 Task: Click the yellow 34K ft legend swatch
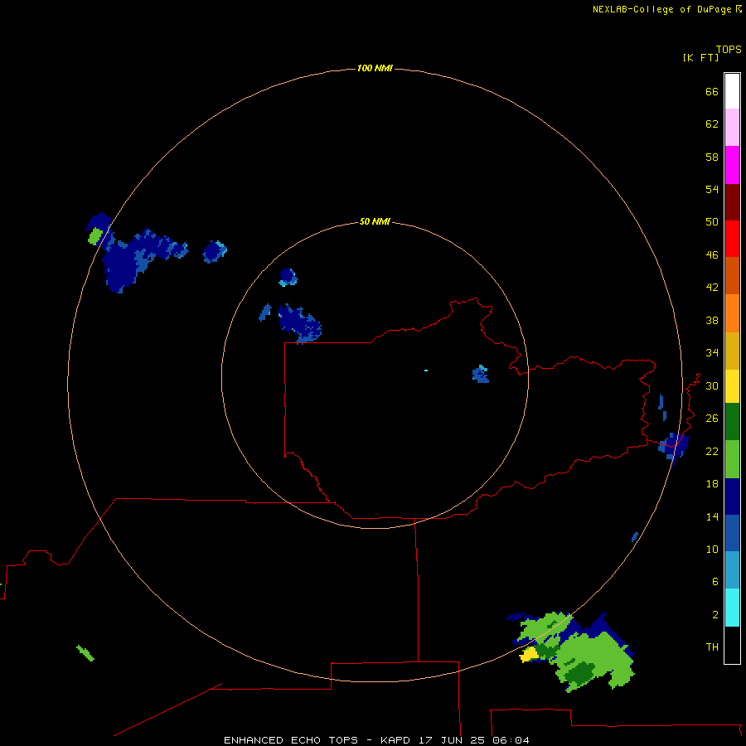[732, 386]
